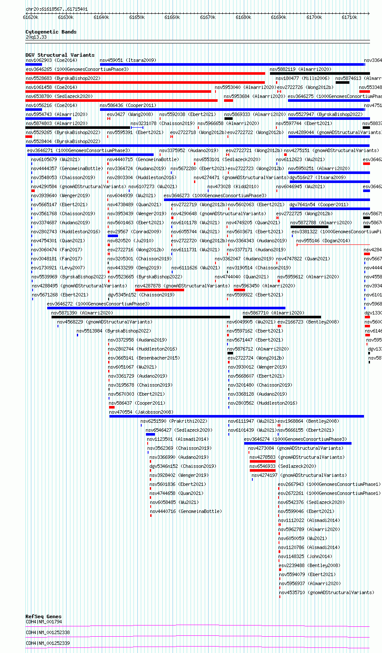Click the 61650k ruler tick label

point(137,17)
